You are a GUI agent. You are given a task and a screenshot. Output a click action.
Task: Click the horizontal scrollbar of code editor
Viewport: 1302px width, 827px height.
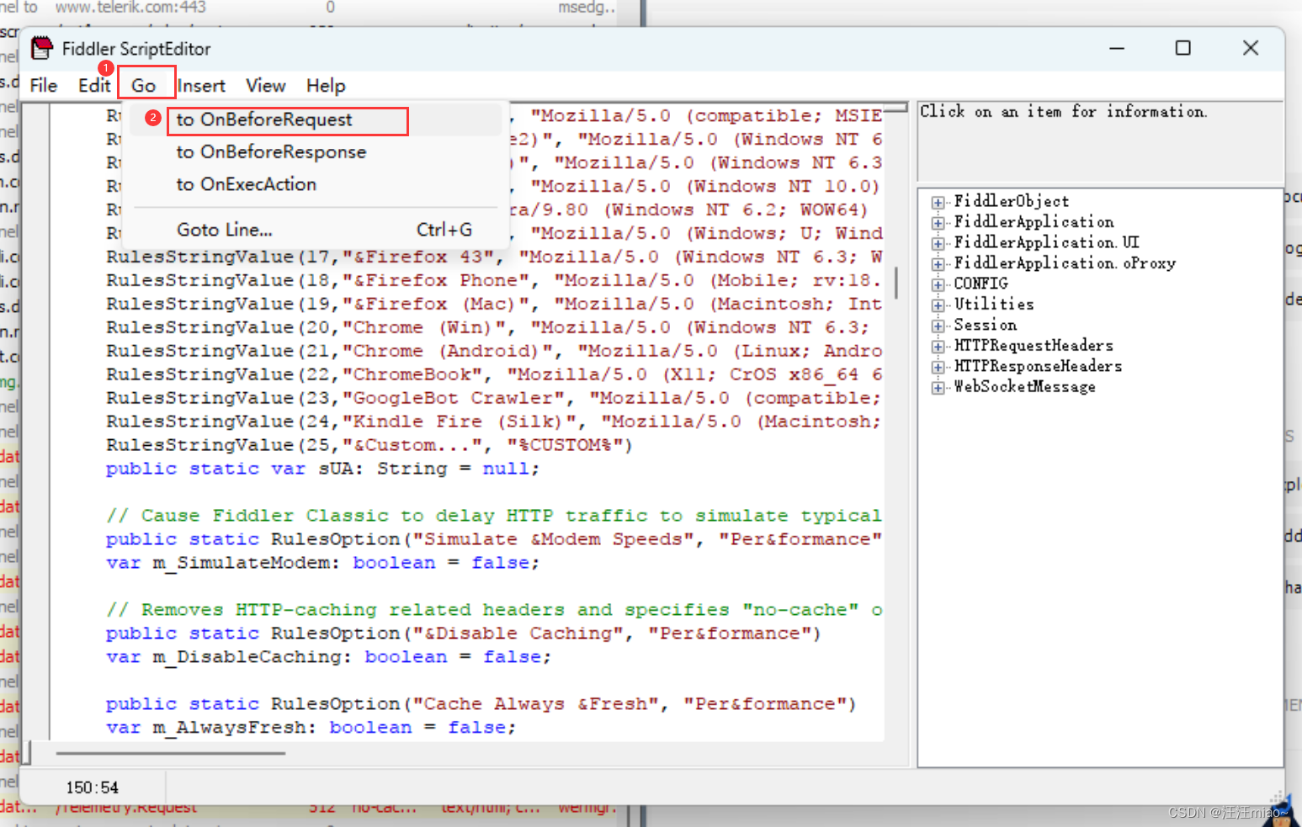point(171,753)
